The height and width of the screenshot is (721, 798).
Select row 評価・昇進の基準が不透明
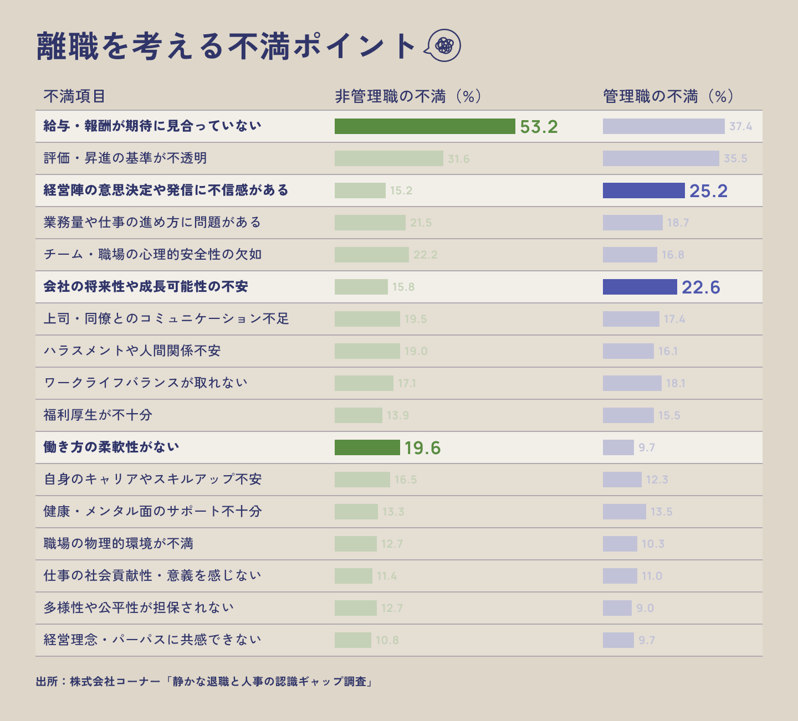pyautogui.click(x=399, y=158)
